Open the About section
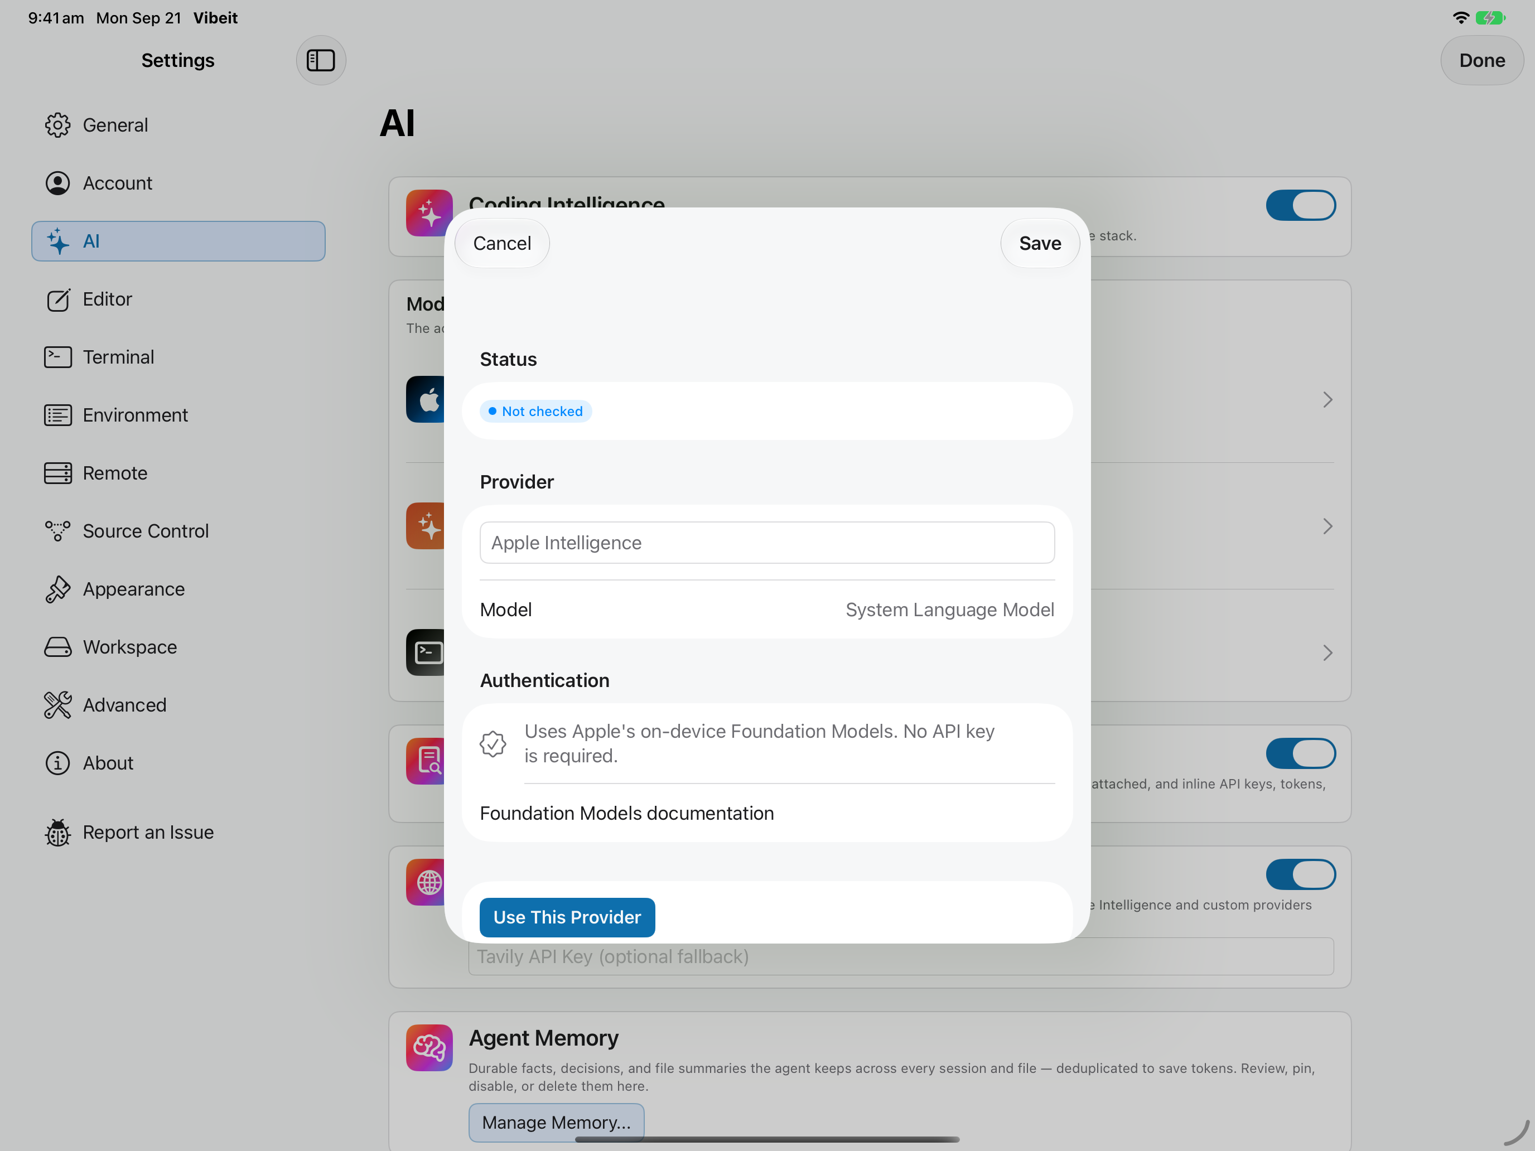 click(x=178, y=762)
